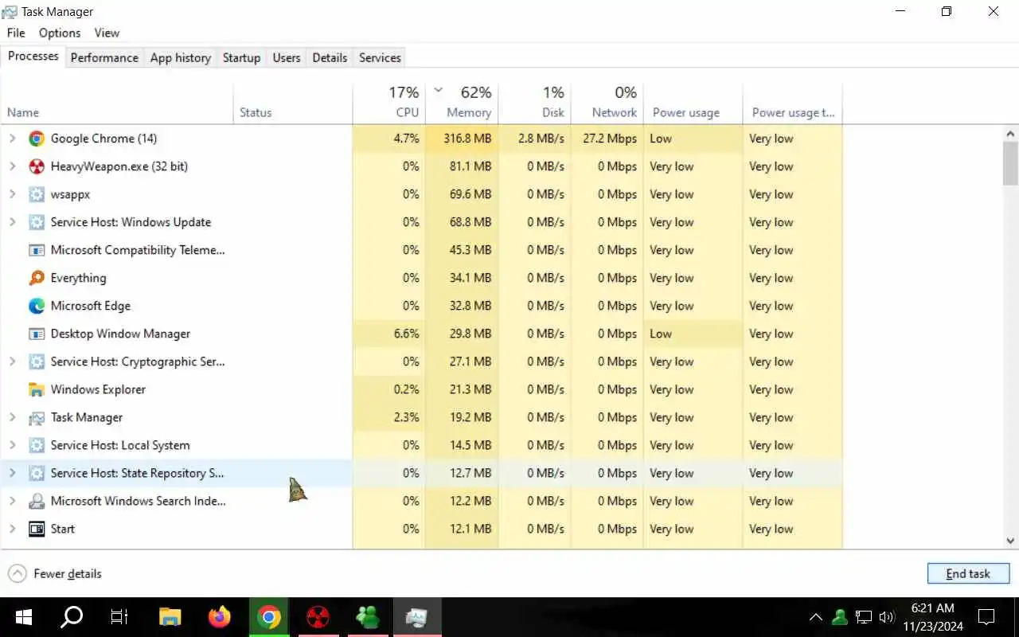Click the Task Manager process row icon
Screen dimensions: 1019x637
(x=37, y=417)
